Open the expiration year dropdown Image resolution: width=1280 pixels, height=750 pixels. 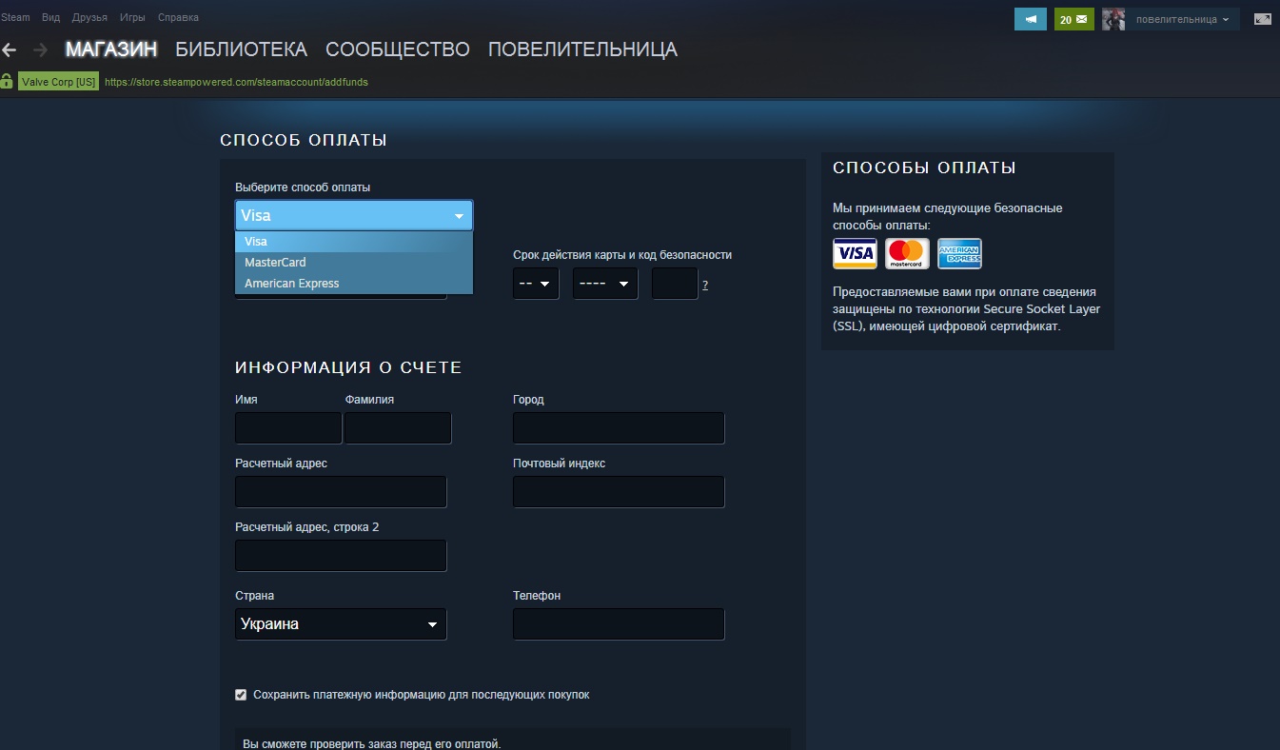[605, 284]
